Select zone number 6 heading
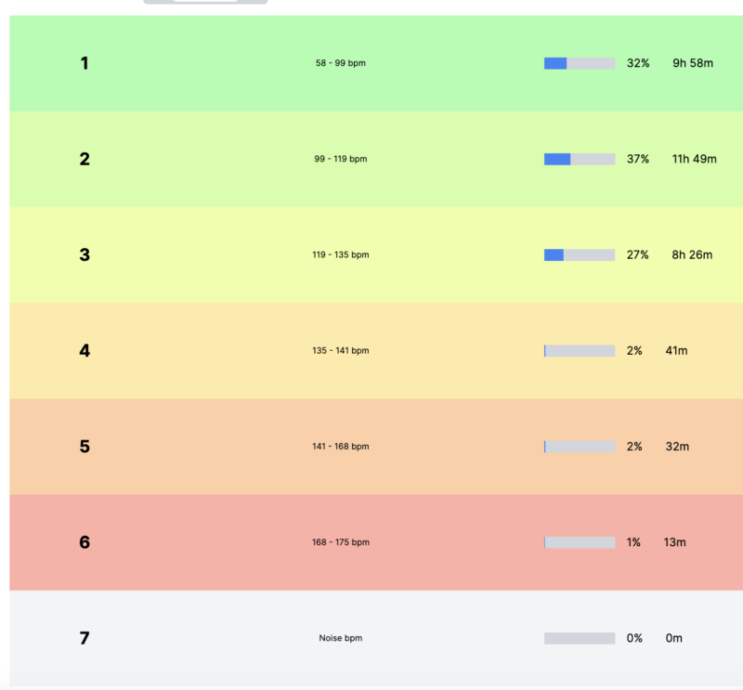This screenshot has width=743, height=690. (85, 542)
